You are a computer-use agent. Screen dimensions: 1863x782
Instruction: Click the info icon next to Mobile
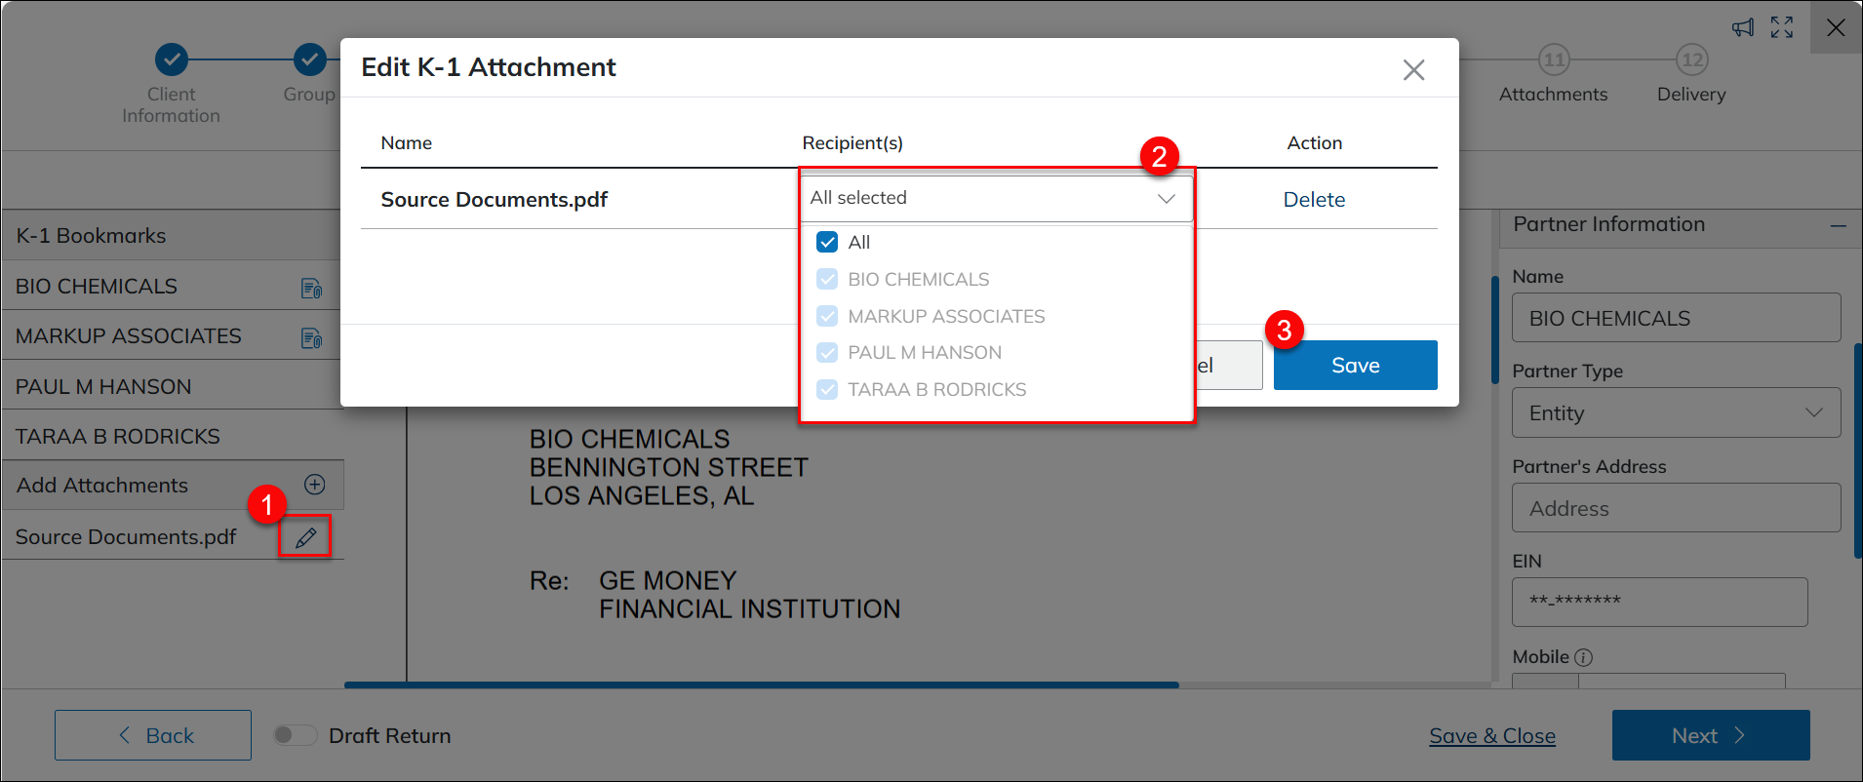[1584, 657]
